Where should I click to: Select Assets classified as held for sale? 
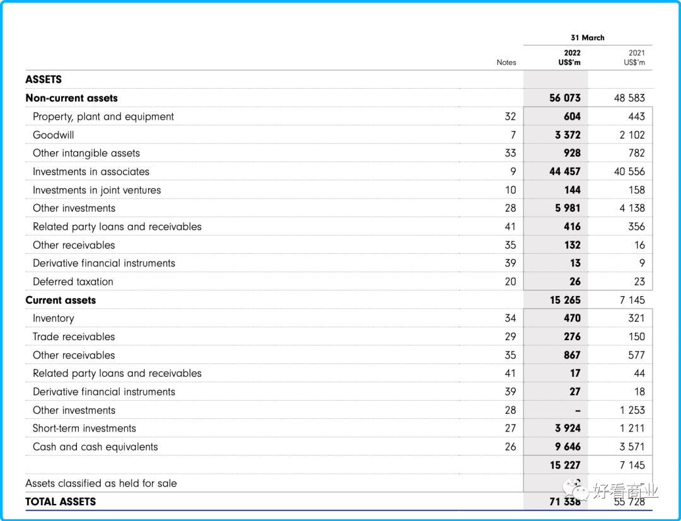[101, 484]
